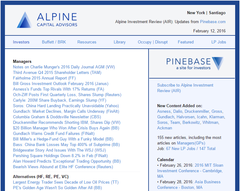Screen dimensions: 241x191
Task: Open the LP Jobs navigation link
Action: click(219, 42)
